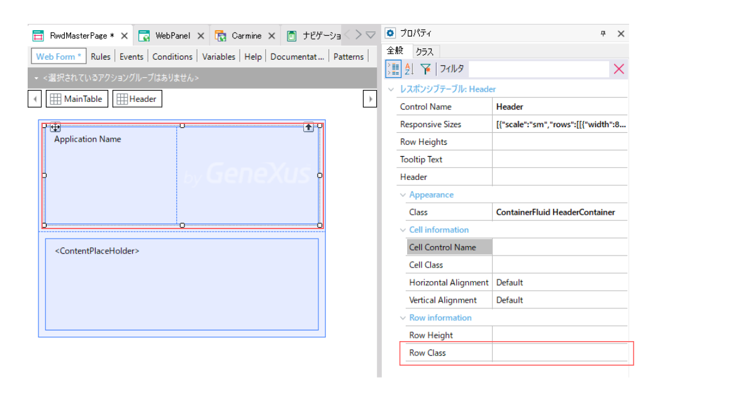755x399 pixels.
Task: Open the ナビゲーション tab
Action: point(313,36)
